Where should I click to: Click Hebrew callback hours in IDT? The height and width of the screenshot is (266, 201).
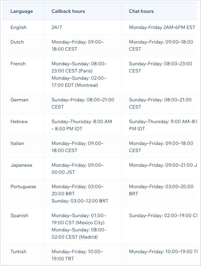click(x=82, y=125)
